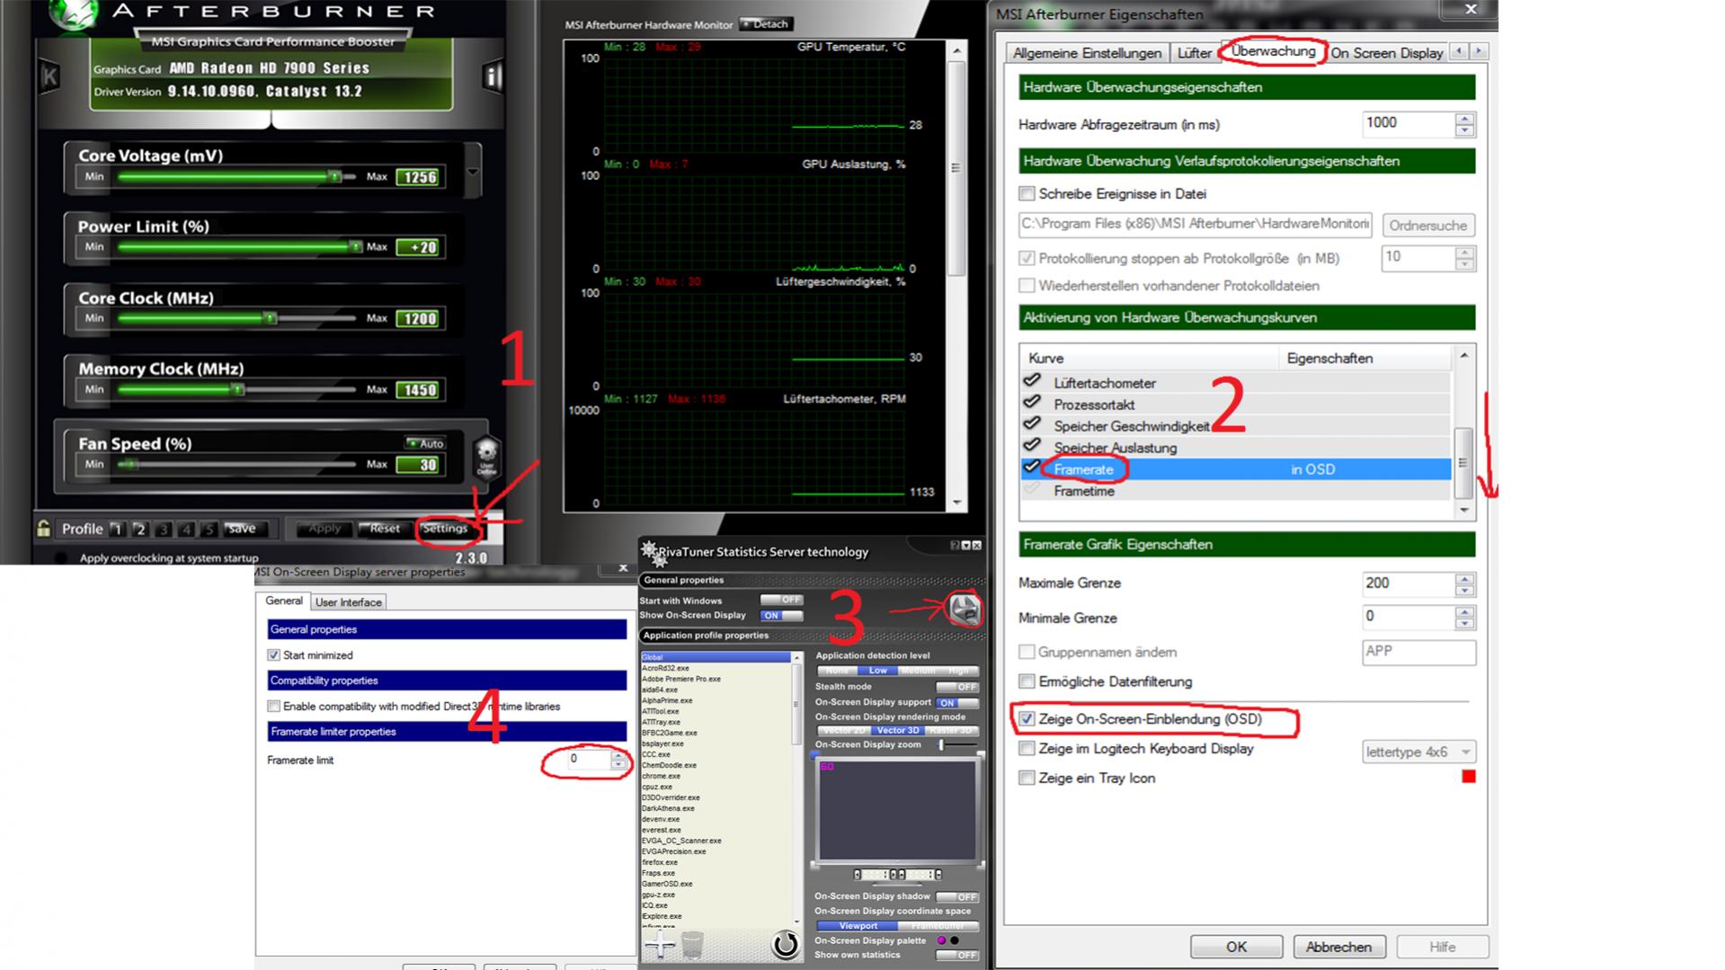Select Vector 3D rendering mode
1725x970 pixels.
[x=898, y=730]
